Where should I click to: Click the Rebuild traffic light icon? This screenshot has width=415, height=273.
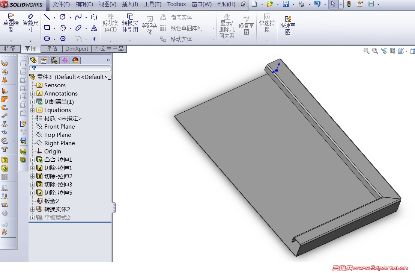tap(349, 4)
